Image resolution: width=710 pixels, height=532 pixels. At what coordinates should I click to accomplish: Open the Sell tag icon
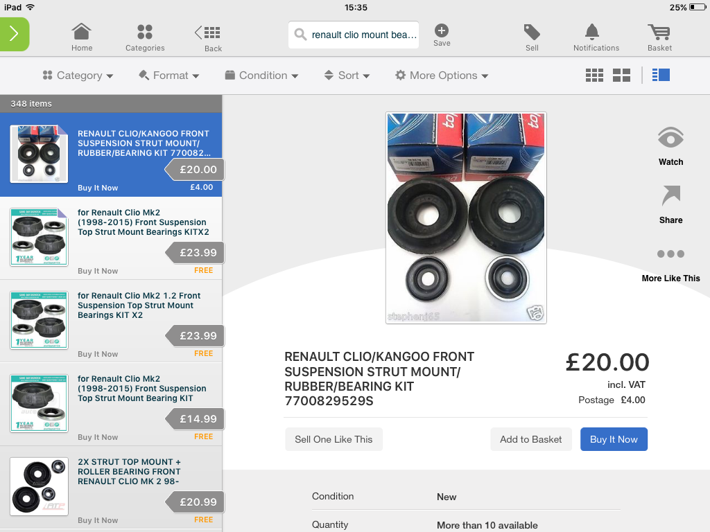click(x=532, y=32)
